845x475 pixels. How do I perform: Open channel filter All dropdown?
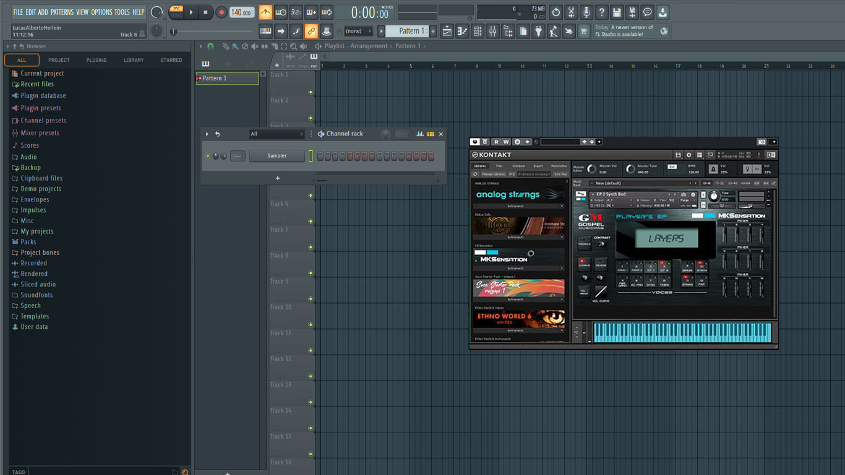tap(277, 134)
